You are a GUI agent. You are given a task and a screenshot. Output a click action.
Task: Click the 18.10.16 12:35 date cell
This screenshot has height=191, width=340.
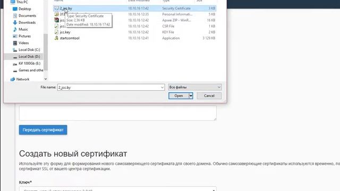click(x=138, y=14)
